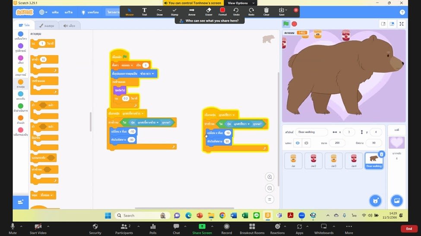Select the Mouse annotation tool
The height and width of the screenshot is (236, 421).
pos(130,12)
